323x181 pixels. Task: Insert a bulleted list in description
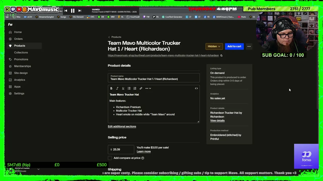(x=129, y=88)
